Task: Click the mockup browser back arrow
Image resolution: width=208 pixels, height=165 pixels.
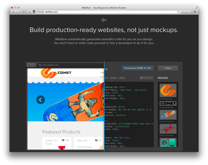Action: [x=29, y=65]
